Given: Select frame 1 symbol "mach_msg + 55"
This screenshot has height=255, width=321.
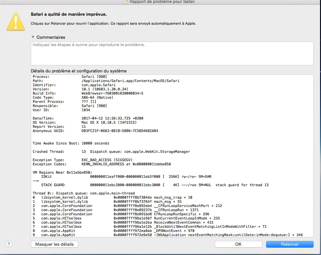Looking at the screenshot, I should click(168, 202).
